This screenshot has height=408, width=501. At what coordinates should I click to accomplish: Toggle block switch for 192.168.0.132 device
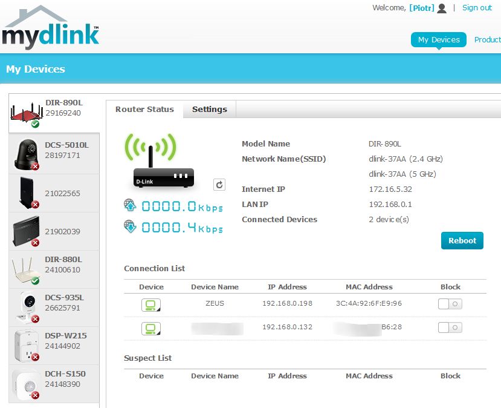pos(450,327)
